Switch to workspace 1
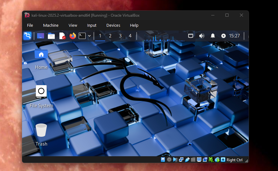Viewport: 278px width, 171px height. click(x=100, y=36)
